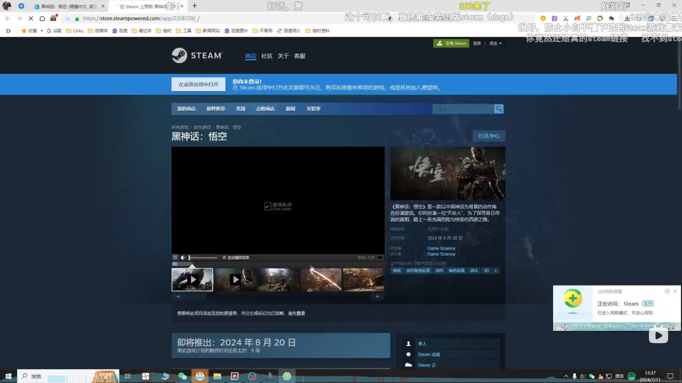
Task: Click 动作游戏 breadcrumb link
Action: click(202, 127)
